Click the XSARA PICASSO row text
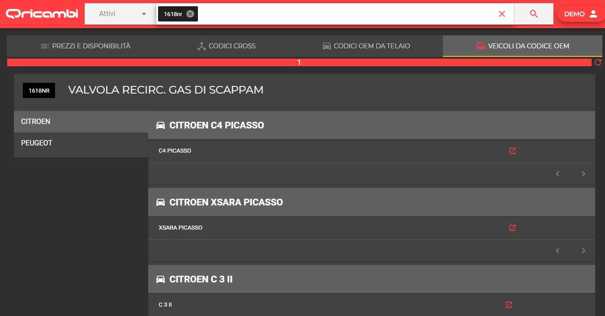This screenshot has width=605, height=316. click(x=180, y=228)
